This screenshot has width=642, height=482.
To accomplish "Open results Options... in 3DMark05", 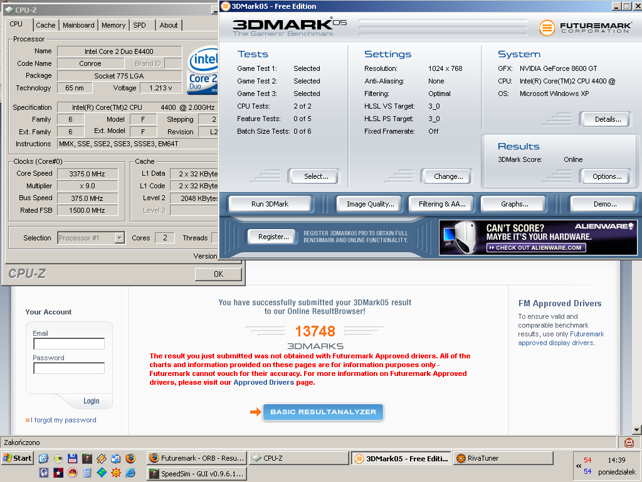I will click(x=607, y=176).
